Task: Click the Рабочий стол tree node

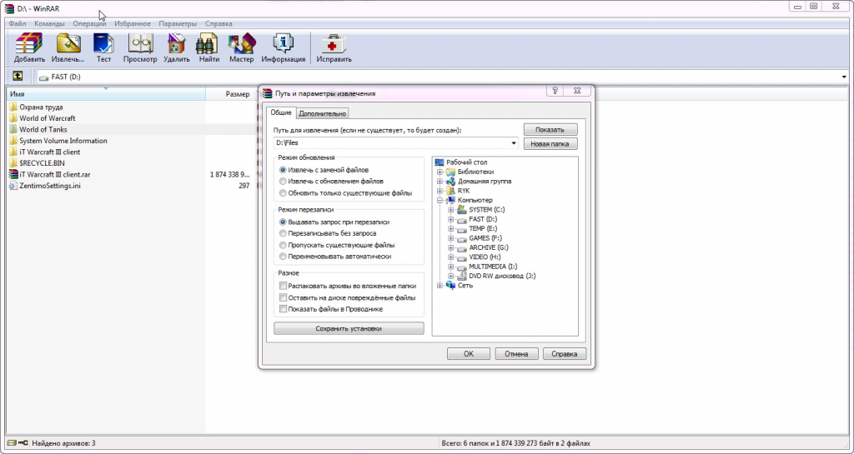Action: click(x=460, y=162)
